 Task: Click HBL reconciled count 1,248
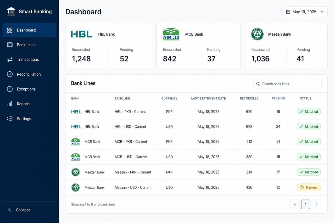(x=81, y=59)
